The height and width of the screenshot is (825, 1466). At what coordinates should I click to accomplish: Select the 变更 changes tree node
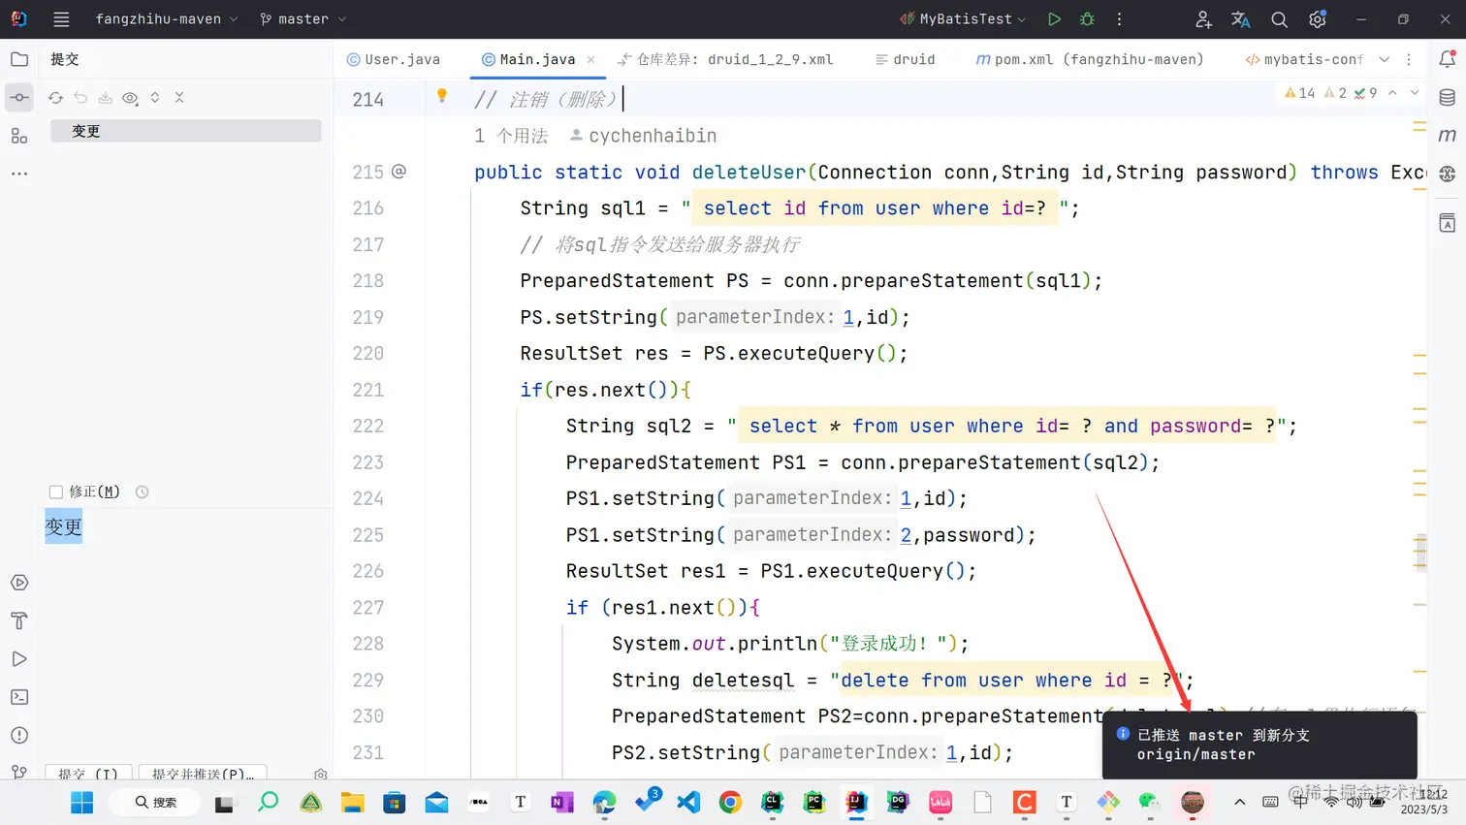pos(185,131)
